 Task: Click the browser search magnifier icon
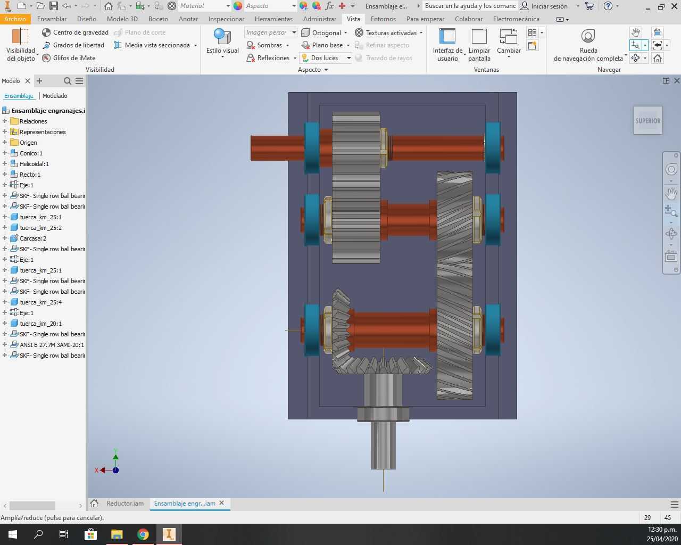tap(68, 81)
